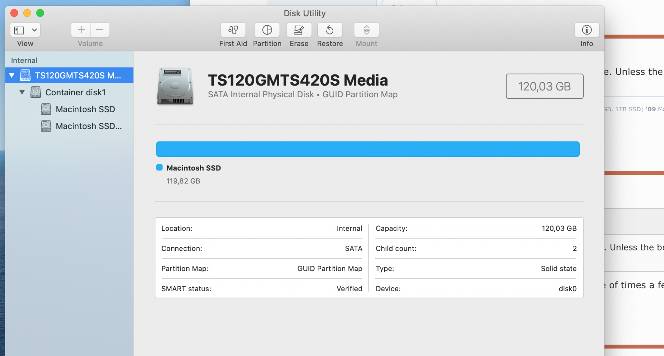664x356 pixels.
Task: Click the Erase disk icon
Action: 299,30
